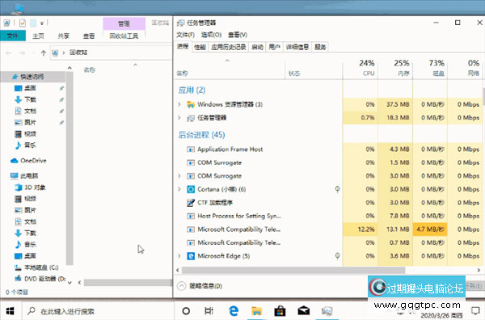Switch to 详细信息 tab

(x=297, y=47)
